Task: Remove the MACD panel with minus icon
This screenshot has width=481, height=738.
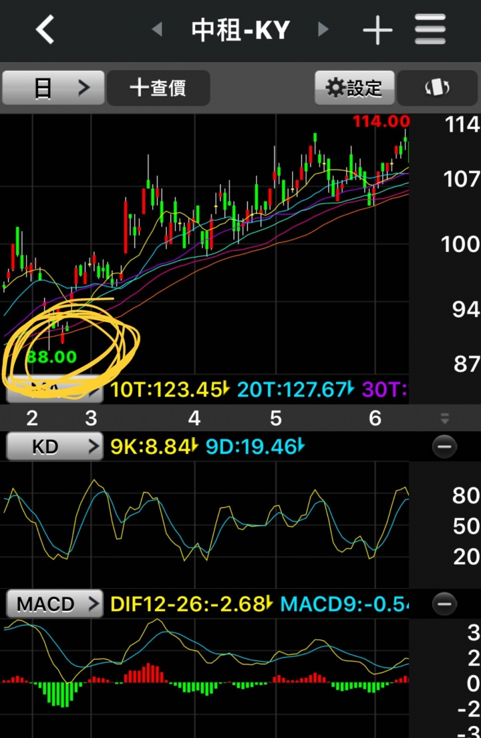Action: tap(444, 604)
